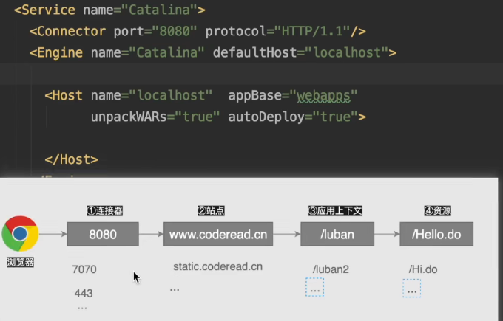Click the ②站点 label
503x321 pixels.
211,210
